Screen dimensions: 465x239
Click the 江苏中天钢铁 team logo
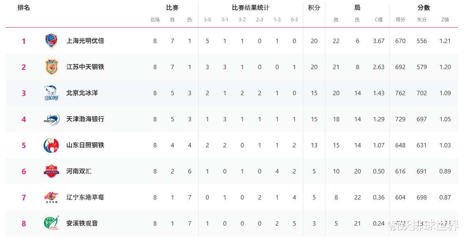(51, 67)
